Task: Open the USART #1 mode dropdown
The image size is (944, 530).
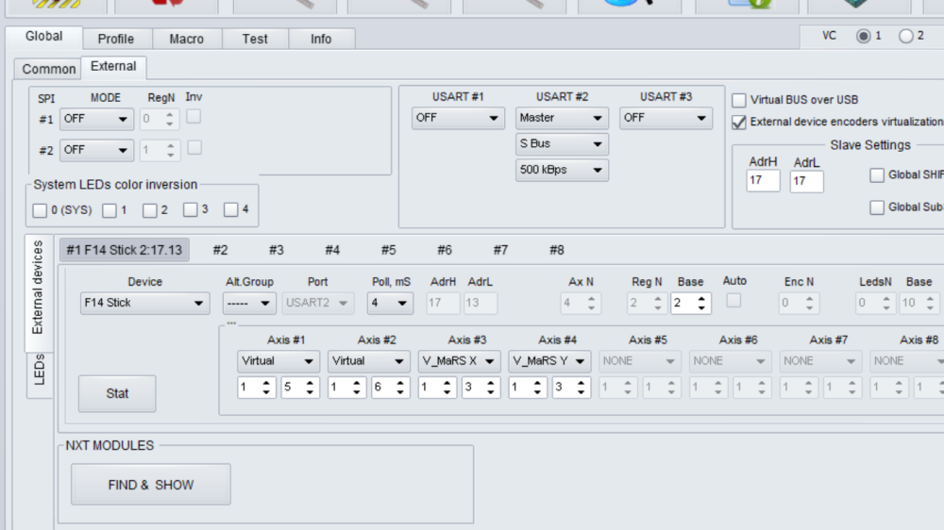Action: [458, 118]
